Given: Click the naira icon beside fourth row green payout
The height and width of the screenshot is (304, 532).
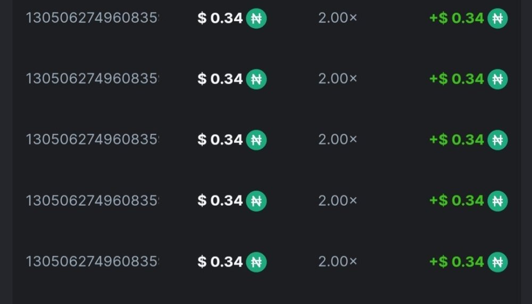Looking at the screenshot, I should pyautogui.click(x=497, y=201).
